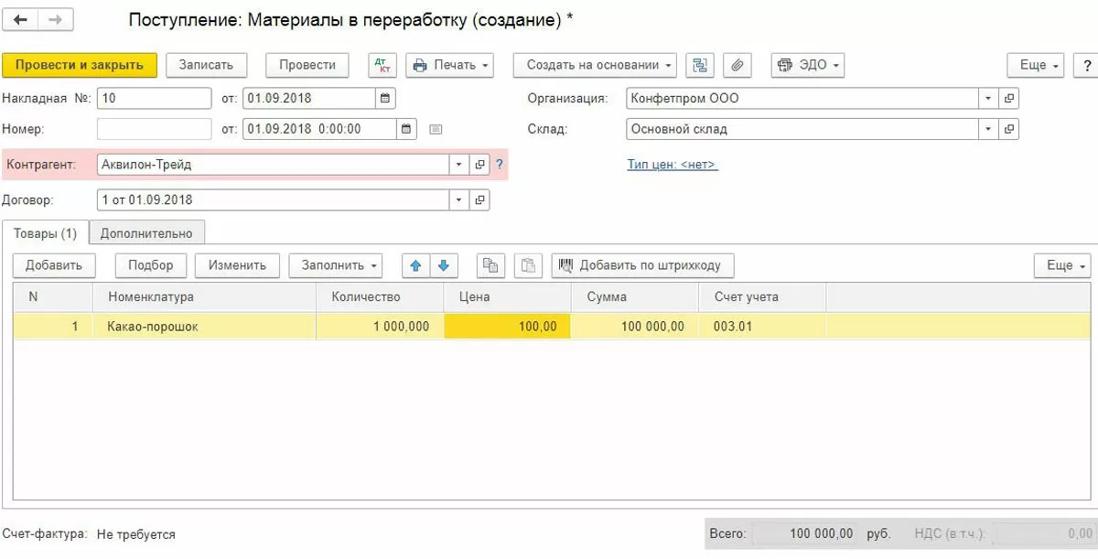
Task: Select the quantity 1 000,000 cell
Action: [380, 326]
